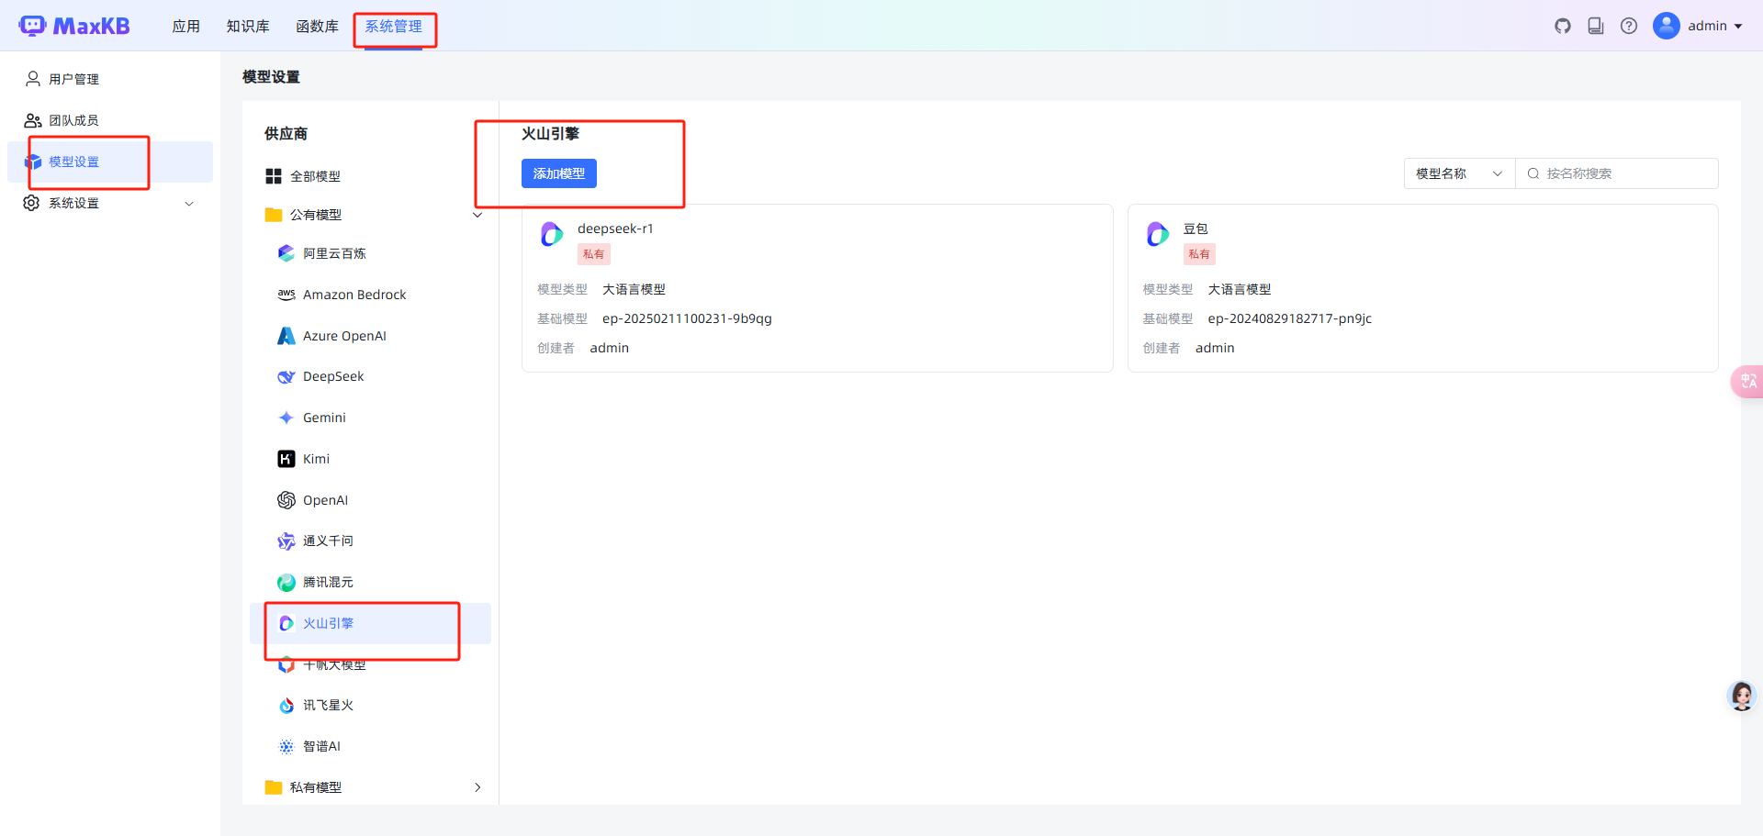Click the Gemini sparkle icon
1763x836 pixels.
pyautogui.click(x=286, y=418)
